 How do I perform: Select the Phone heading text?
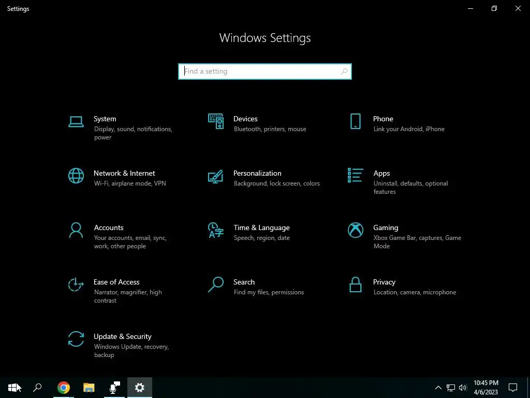[383, 119]
